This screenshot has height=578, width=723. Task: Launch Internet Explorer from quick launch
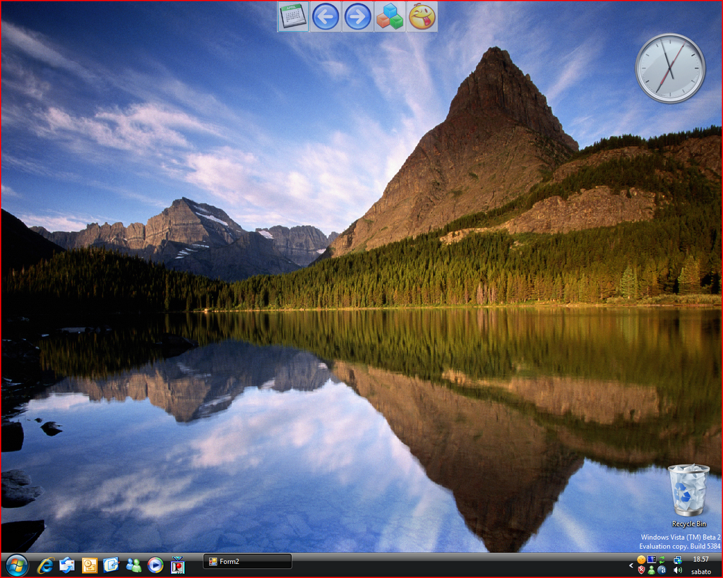(45, 565)
